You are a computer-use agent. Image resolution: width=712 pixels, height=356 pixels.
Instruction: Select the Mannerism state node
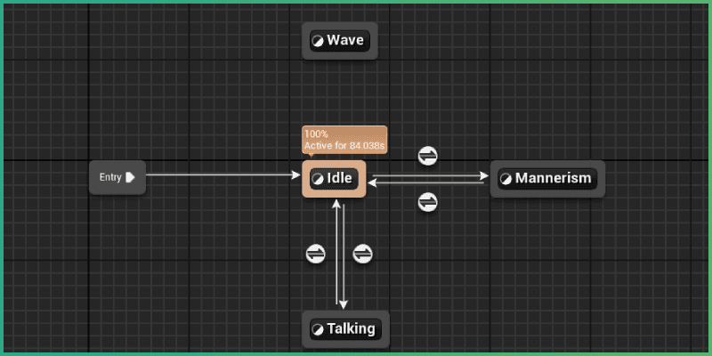pyautogui.click(x=547, y=179)
